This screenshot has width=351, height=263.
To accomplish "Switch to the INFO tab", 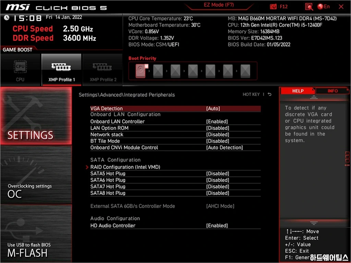I will tap(332, 91).
